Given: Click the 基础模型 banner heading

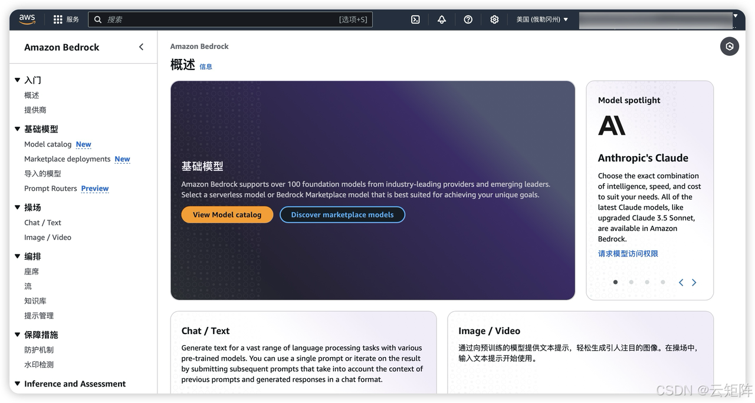Looking at the screenshot, I should point(202,167).
